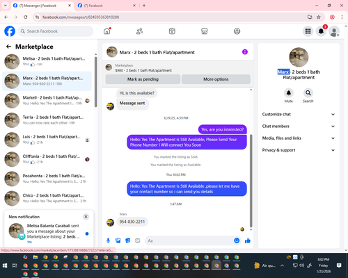The height and width of the screenshot is (278, 348).
Task: Click the Search Facebook field
Action: coord(56,31)
